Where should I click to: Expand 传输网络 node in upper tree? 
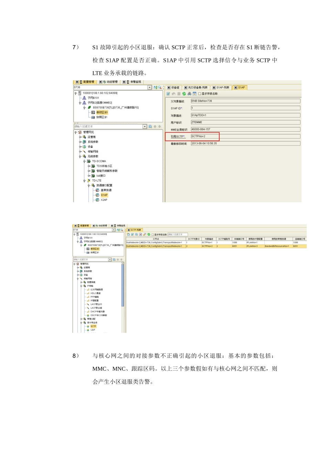[x=80, y=152]
